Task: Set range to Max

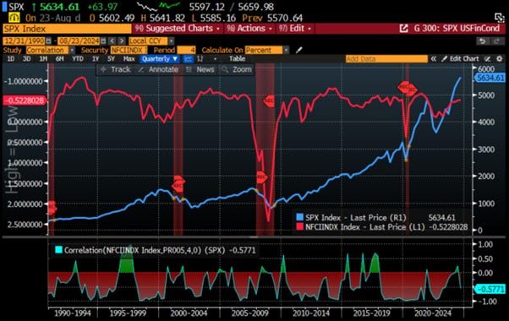Action: point(129,58)
